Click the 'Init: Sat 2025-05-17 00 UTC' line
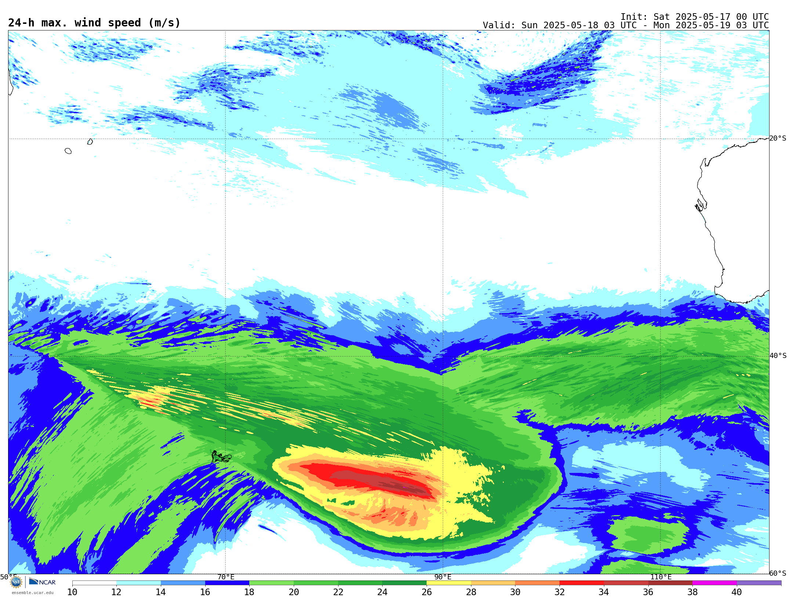The image size is (793, 597). pyautogui.click(x=695, y=17)
